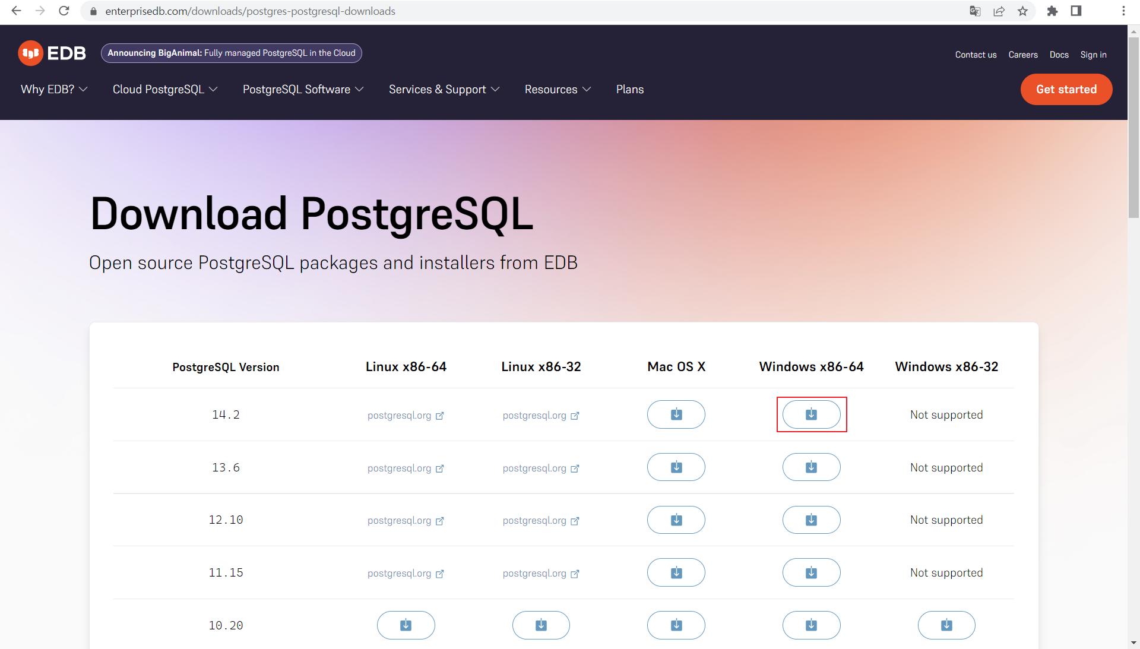Expand Cloud PostgreSQL dropdown

pos(165,89)
